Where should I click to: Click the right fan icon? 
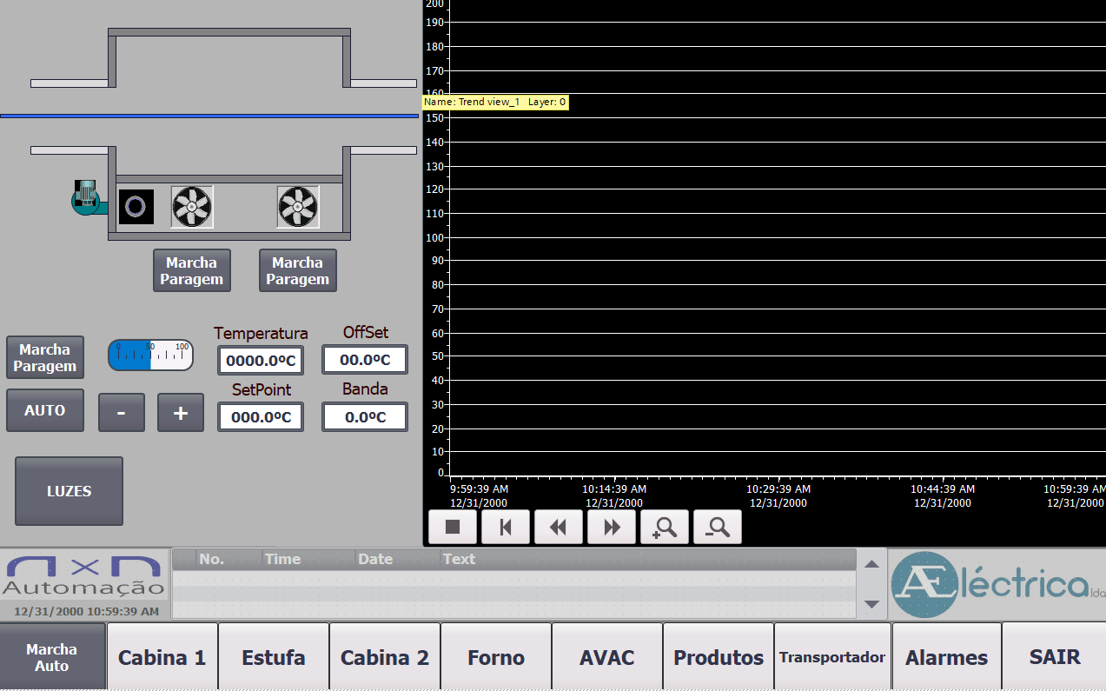(x=298, y=207)
